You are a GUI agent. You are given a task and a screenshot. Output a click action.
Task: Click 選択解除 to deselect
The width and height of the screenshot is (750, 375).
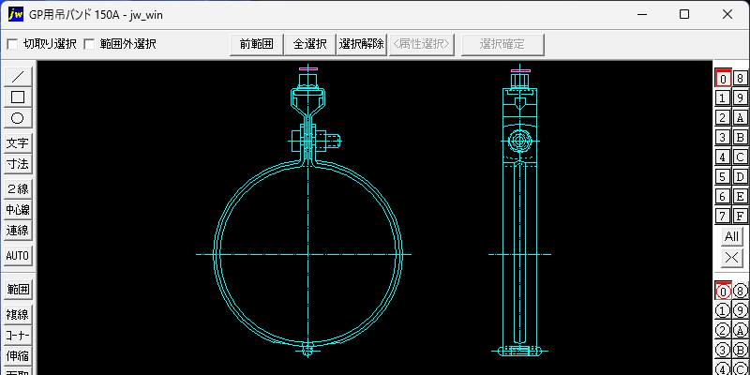click(362, 44)
